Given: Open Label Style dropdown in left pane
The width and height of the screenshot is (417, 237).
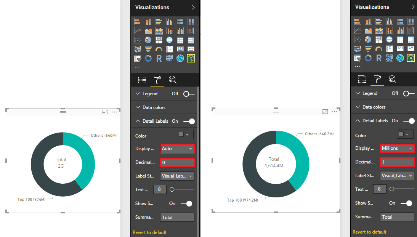Looking at the screenshot, I should point(177,176).
